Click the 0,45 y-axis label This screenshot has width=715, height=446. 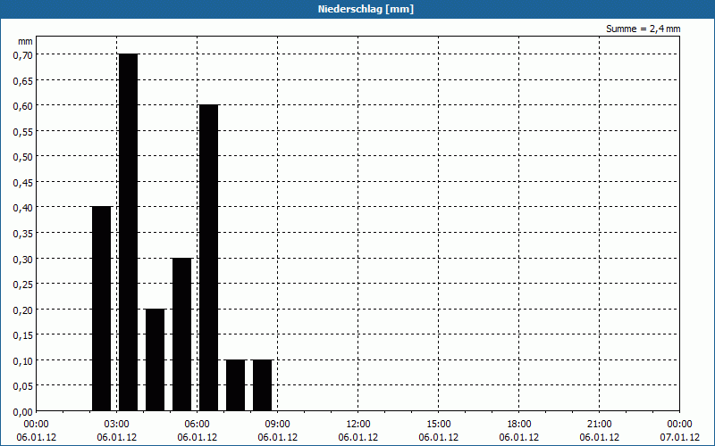(x=23, y=183)
